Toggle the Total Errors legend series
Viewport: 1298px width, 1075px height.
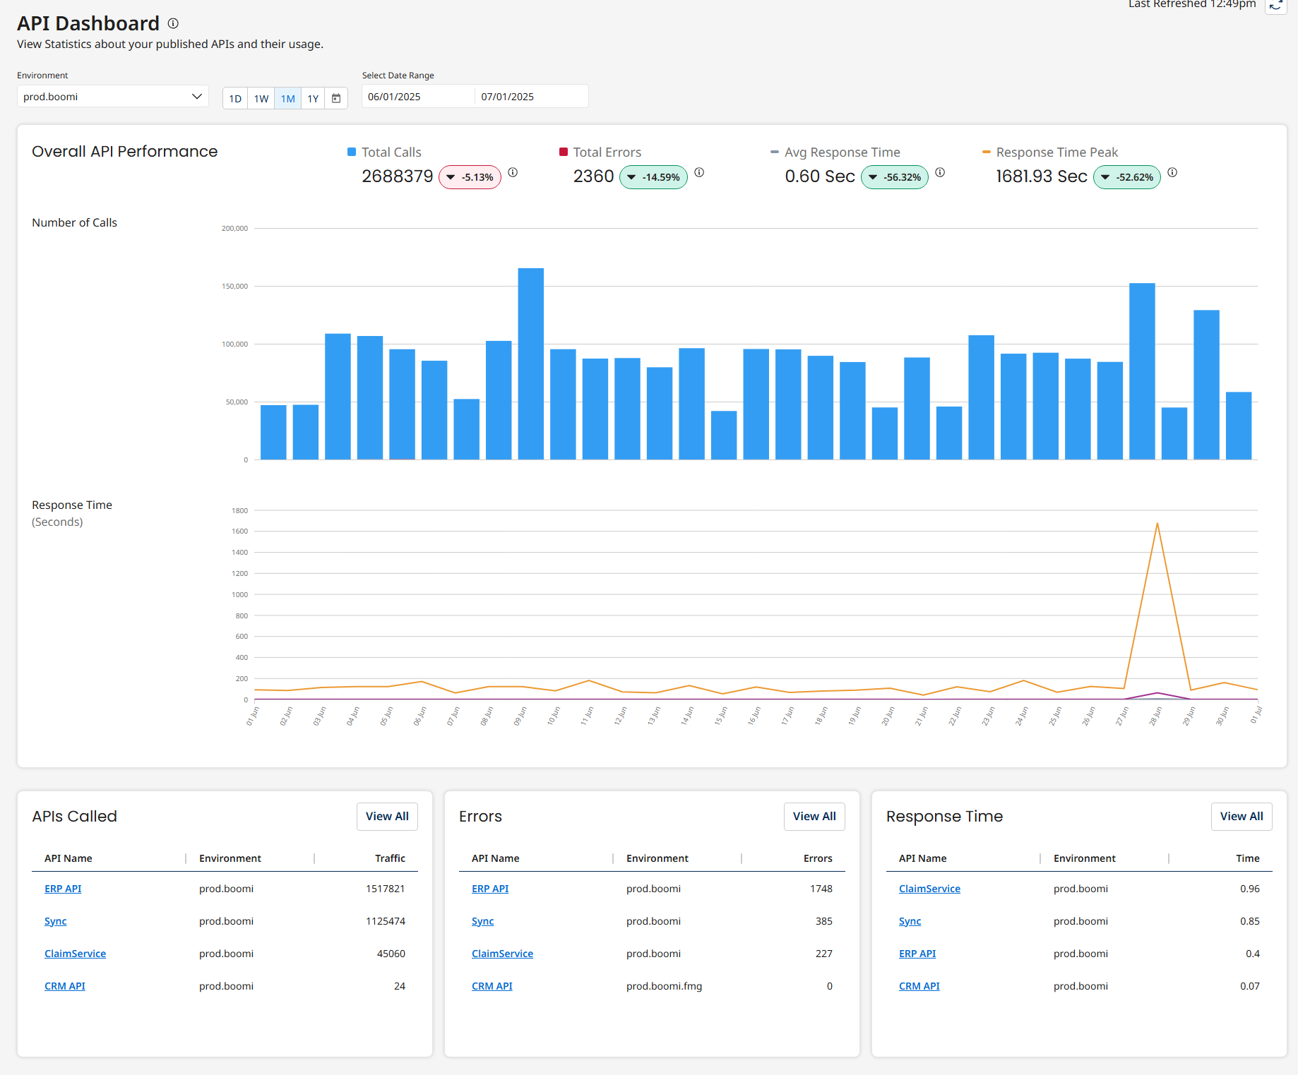(x=563, y=151)
